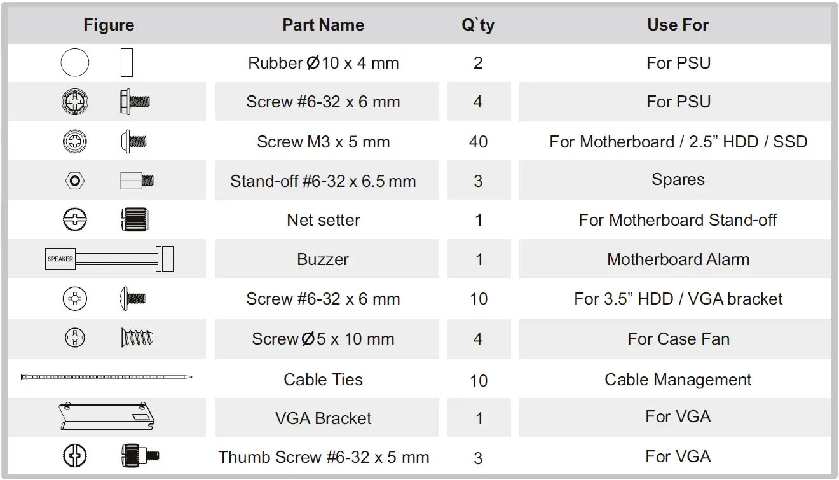Select the Cable Management use cell
The width and height of the screenshot is (839, 480).
click(x=678, y=380)
